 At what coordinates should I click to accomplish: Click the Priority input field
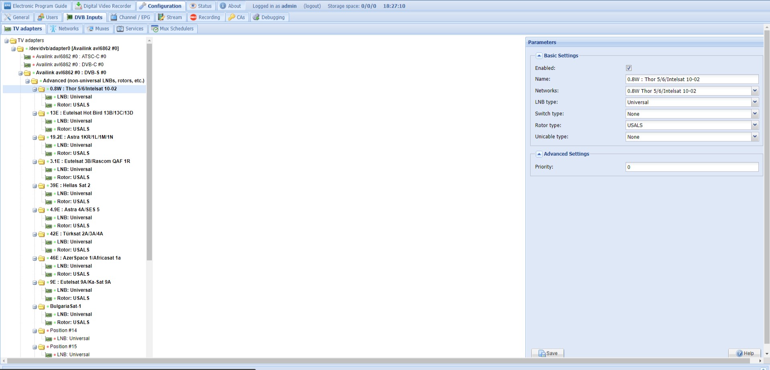[692, 167]
